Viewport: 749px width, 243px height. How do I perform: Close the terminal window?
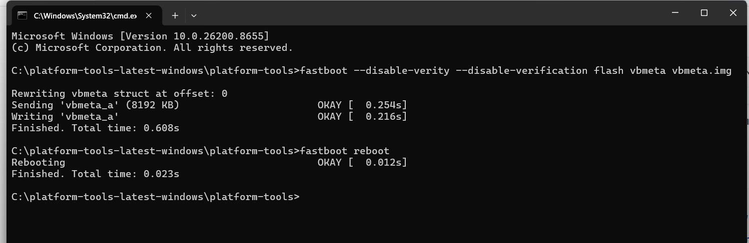click(x=733, y=13)
